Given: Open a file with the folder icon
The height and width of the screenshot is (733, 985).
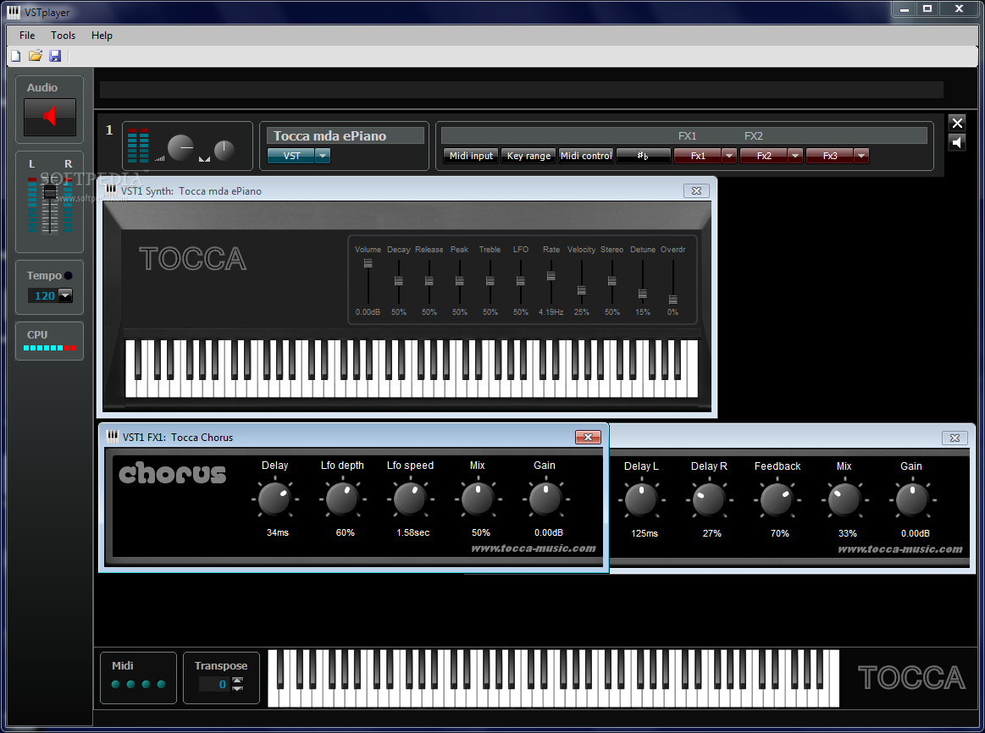Looking at the screenshot, I should [x=36, y=56].
